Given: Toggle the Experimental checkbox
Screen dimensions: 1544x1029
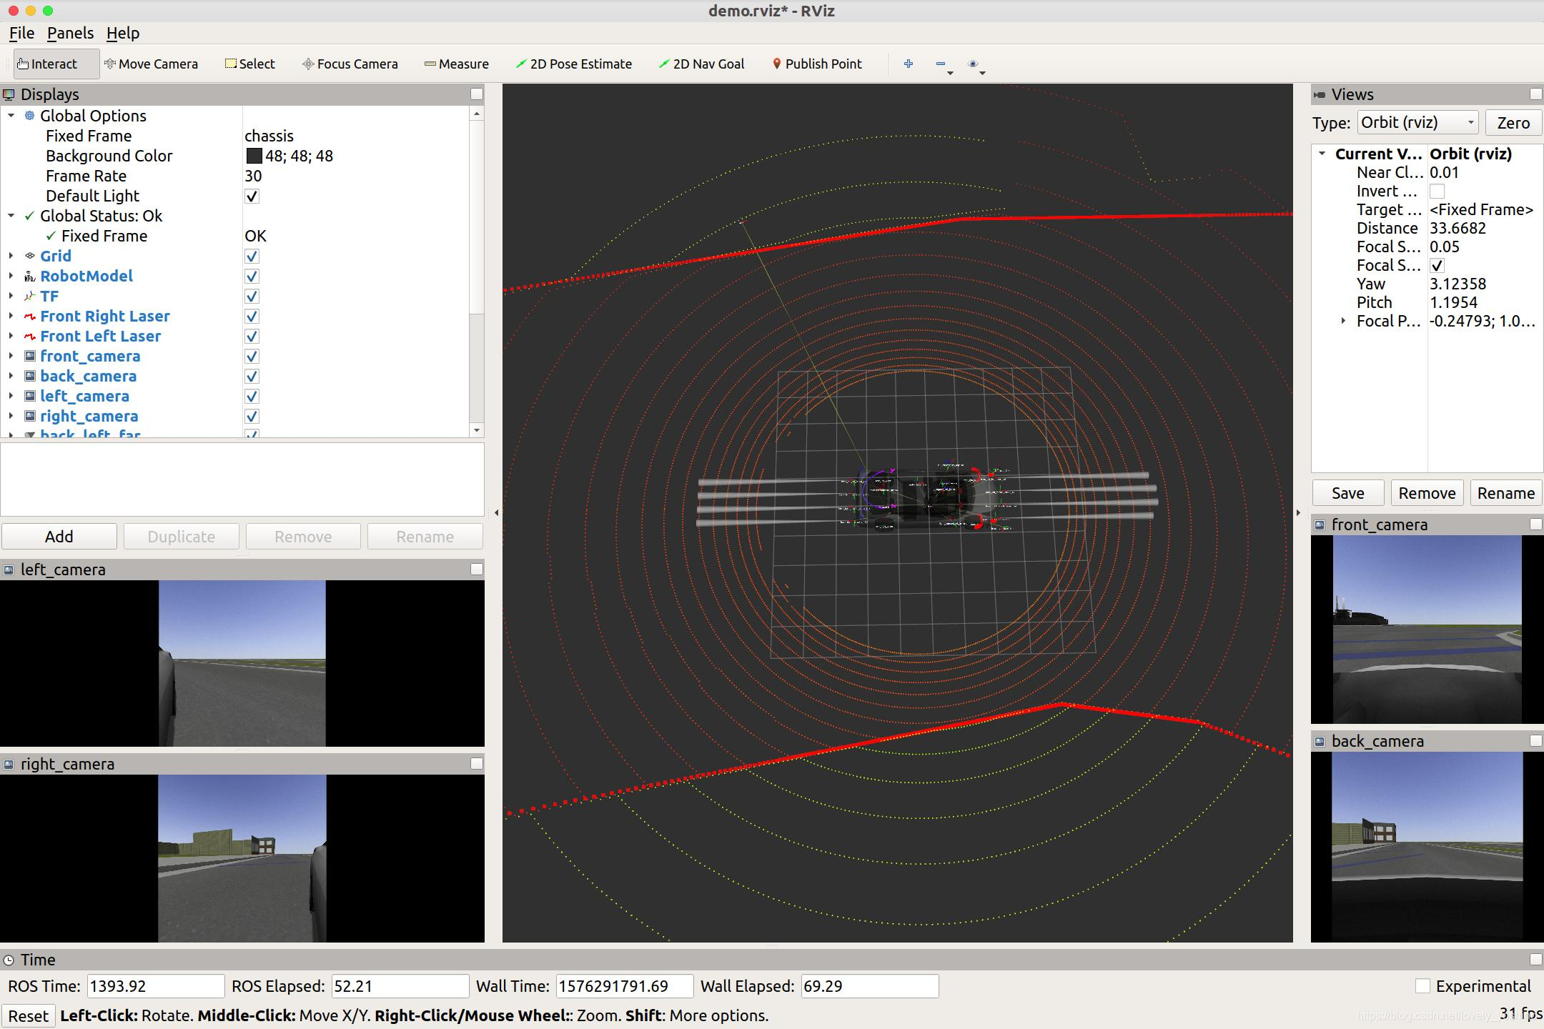Looking at the screenshot, I should coord(1422,986).
